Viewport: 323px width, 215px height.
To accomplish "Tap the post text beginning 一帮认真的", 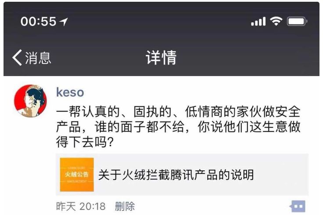I will coord(178,111).
